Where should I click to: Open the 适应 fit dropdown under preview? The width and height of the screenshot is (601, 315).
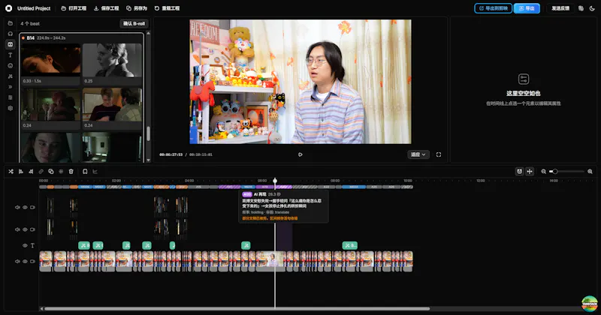(418, 154)
